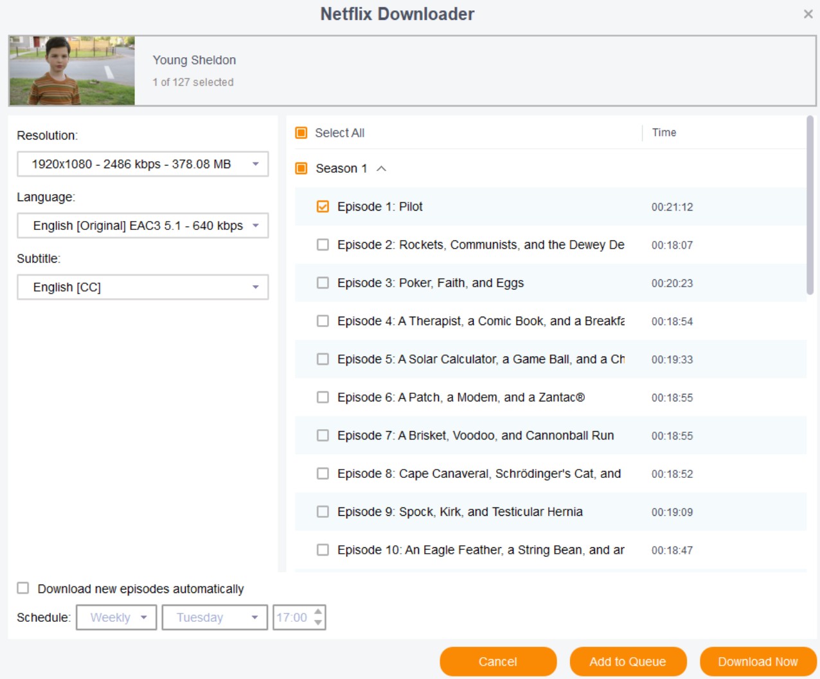Check Episode 10: An Eagle Feather checkbox
820x679 pixels.
[x=323, y=550]
